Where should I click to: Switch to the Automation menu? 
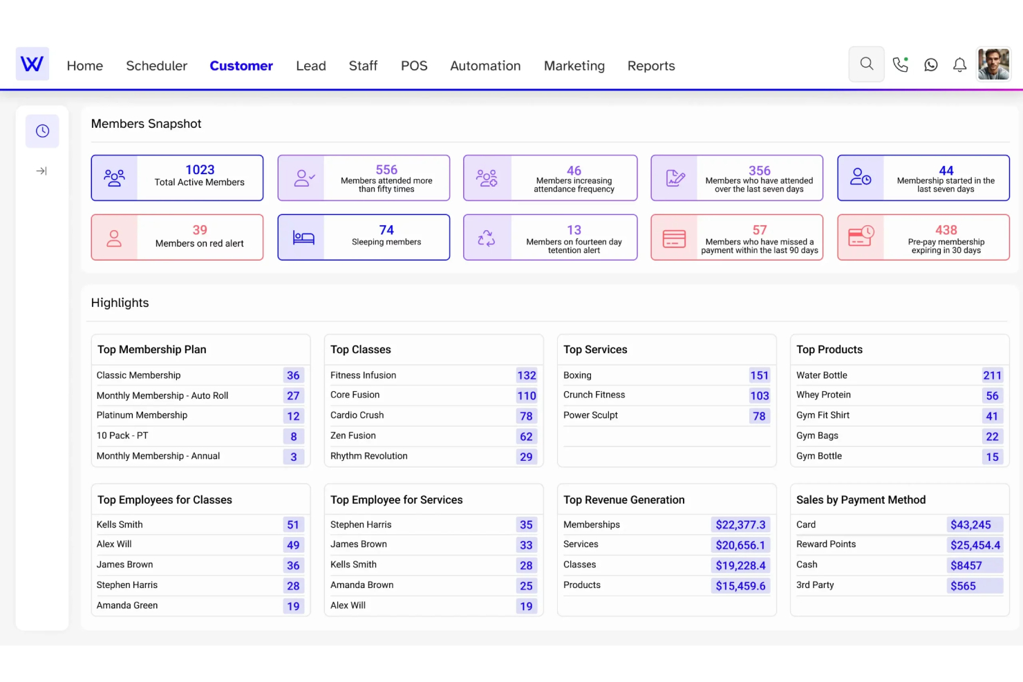[485, 66]
